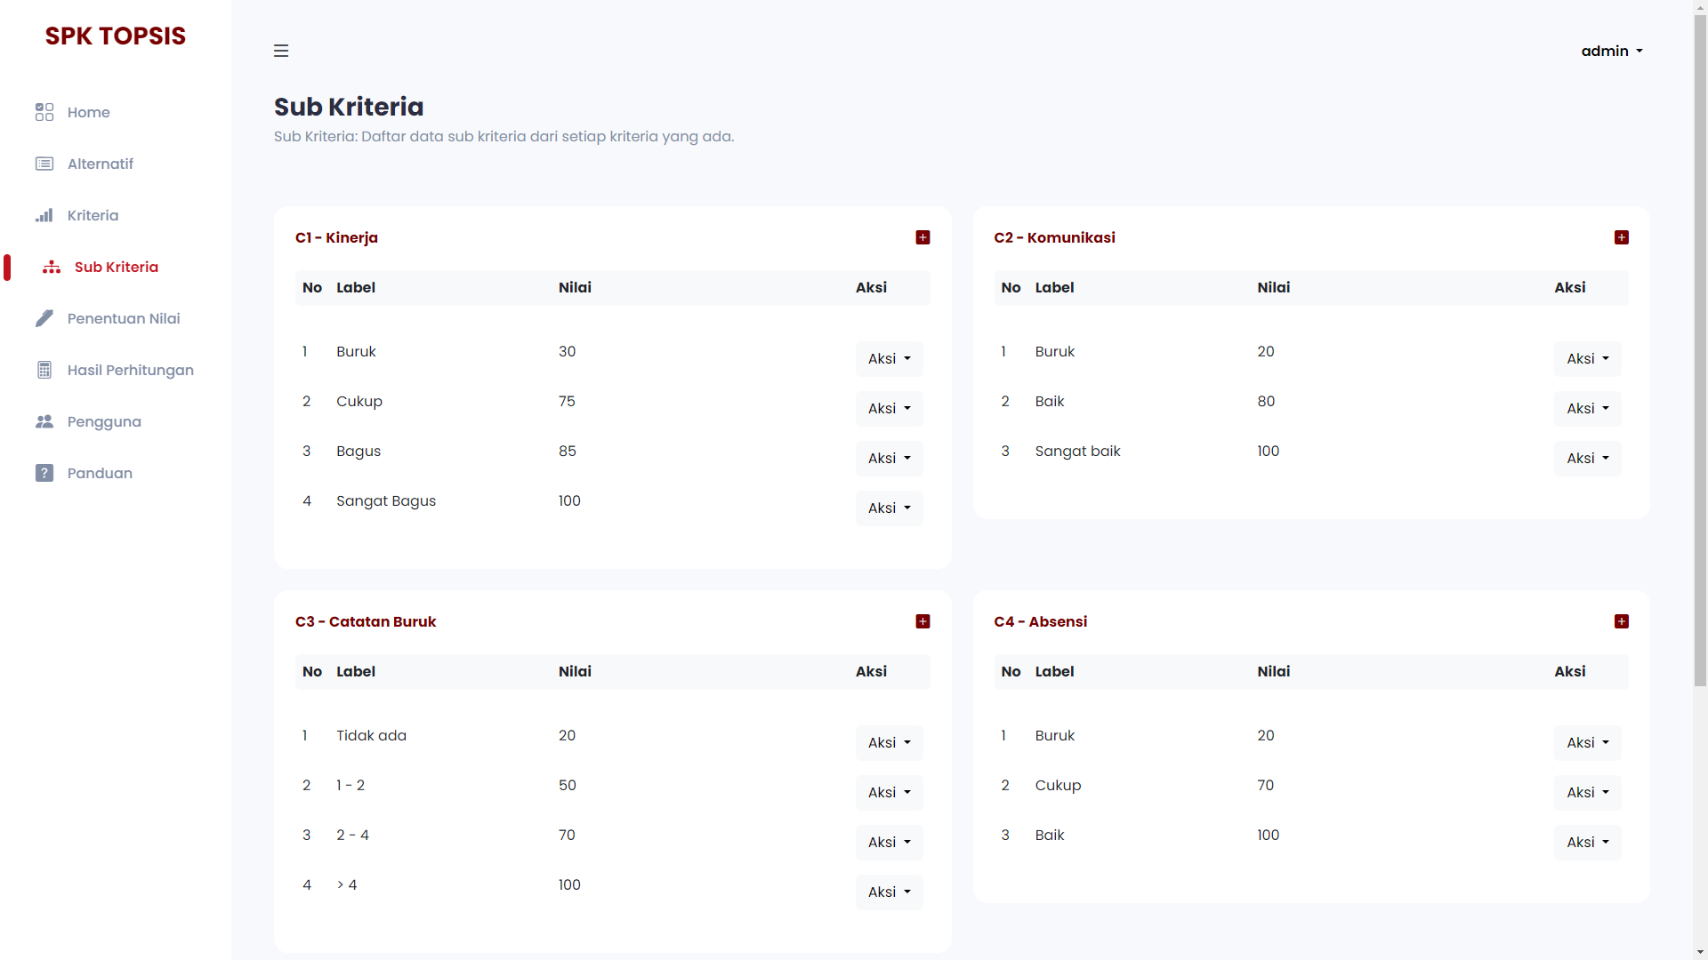This screenshot has height=960, width=1708.
Task: Select the Sub Kriteria menu item
Action: click(117, 267)
